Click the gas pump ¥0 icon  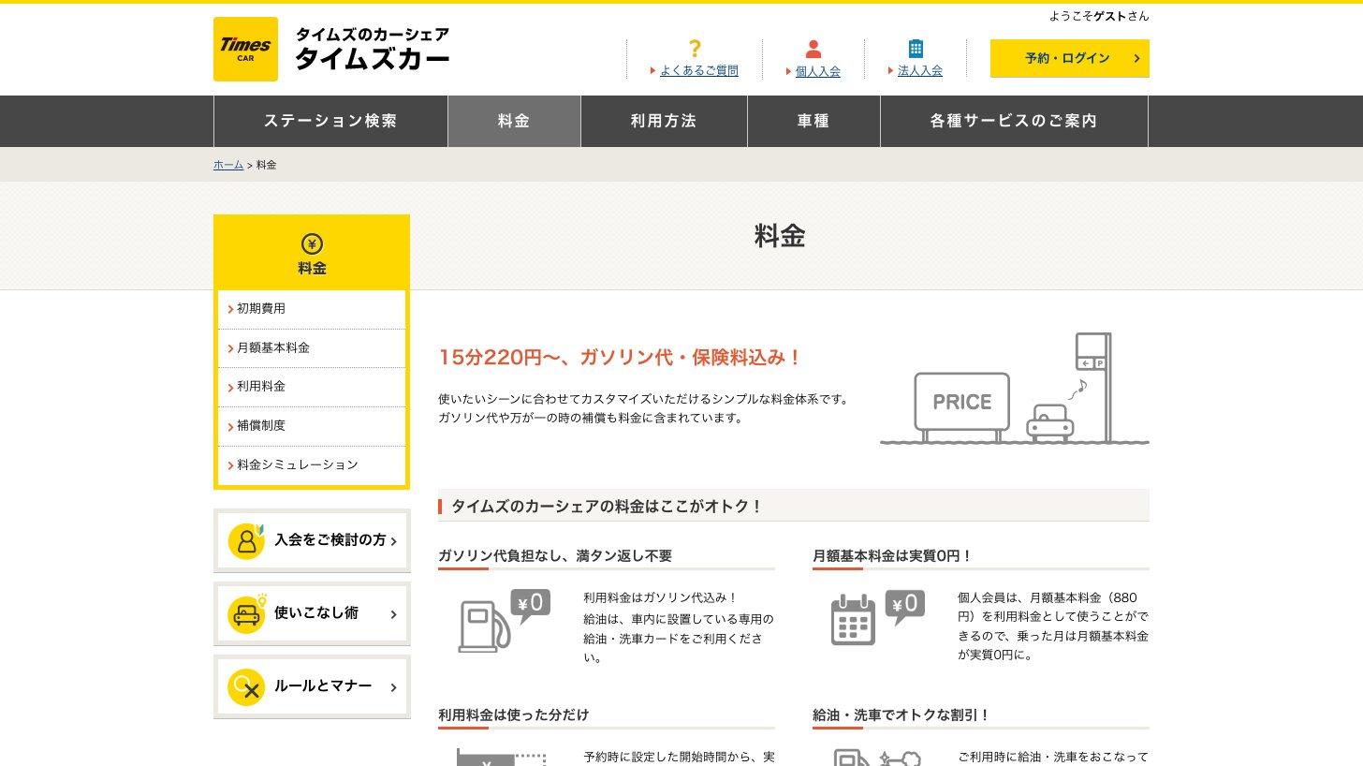pyautogui.click(x=504, y=621)
